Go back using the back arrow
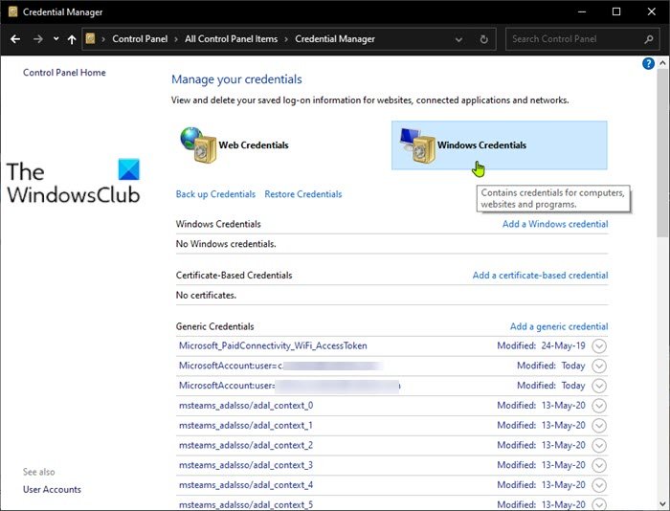The image size is (670, 511). (15, 39)
